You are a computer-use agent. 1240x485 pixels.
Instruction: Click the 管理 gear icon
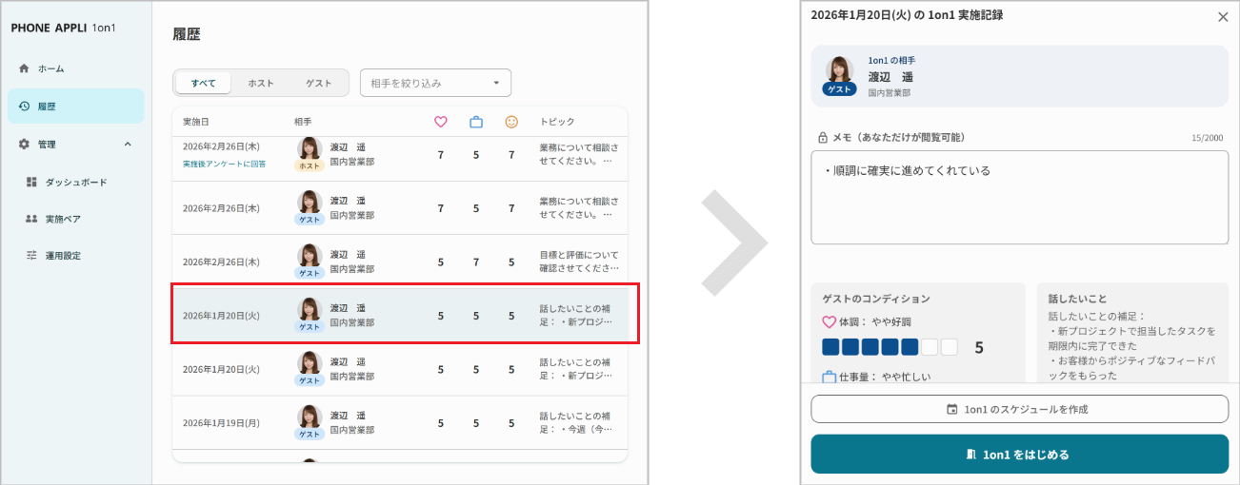pos(24,145)
